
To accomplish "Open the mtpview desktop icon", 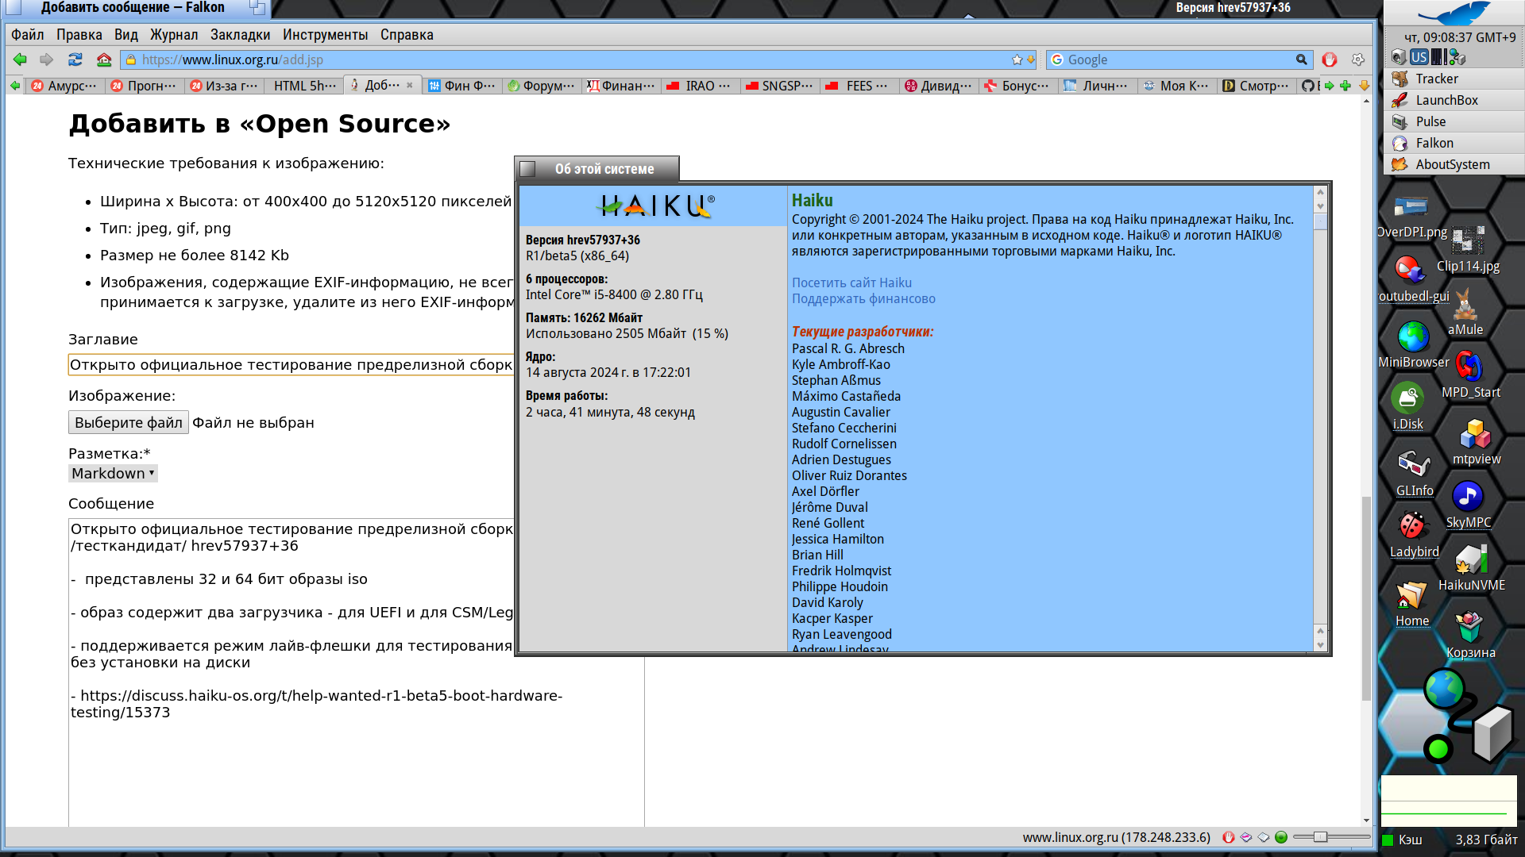I will pos(1477,442).
